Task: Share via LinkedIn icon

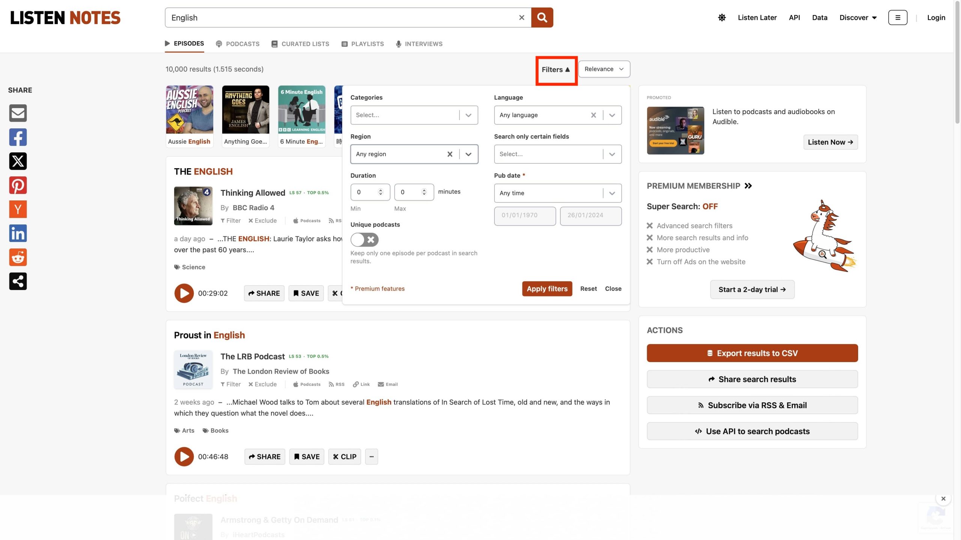Action: tap(18, 233)
